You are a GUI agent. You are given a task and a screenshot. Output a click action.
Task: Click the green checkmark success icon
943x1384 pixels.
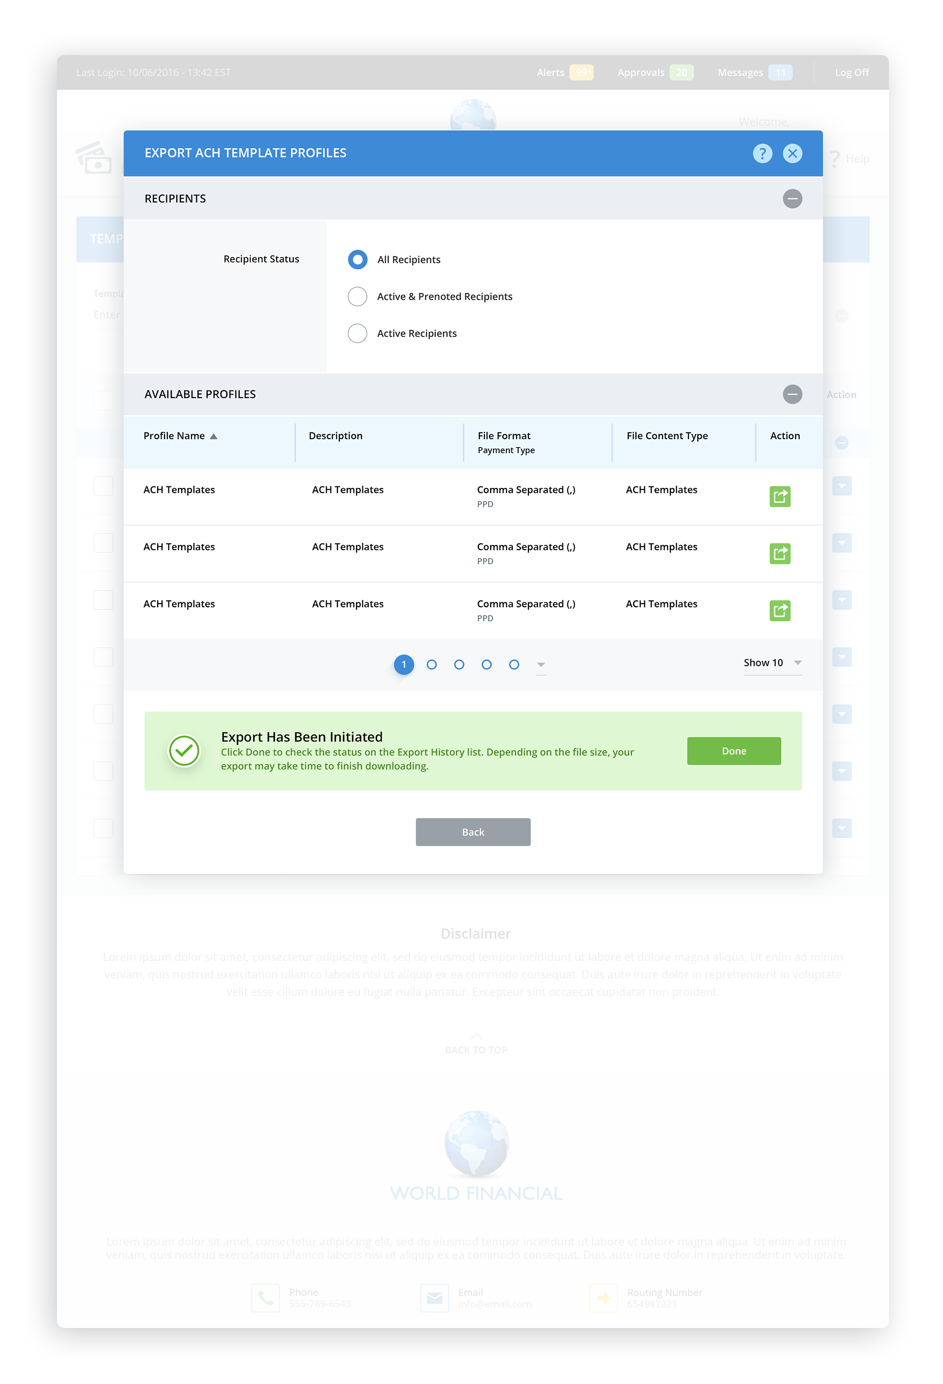click(184, 750)
